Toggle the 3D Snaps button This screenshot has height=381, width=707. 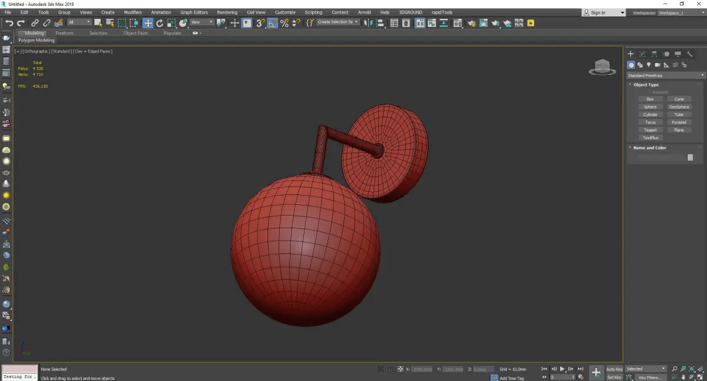(x=260, y=23)
